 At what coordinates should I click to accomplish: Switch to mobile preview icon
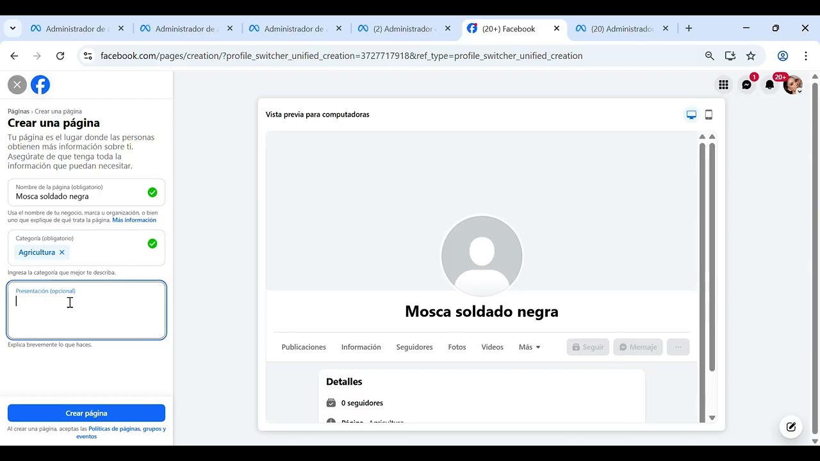[x=709, y=115]
